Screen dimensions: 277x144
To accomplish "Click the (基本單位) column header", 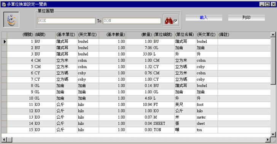I will 66,35.
